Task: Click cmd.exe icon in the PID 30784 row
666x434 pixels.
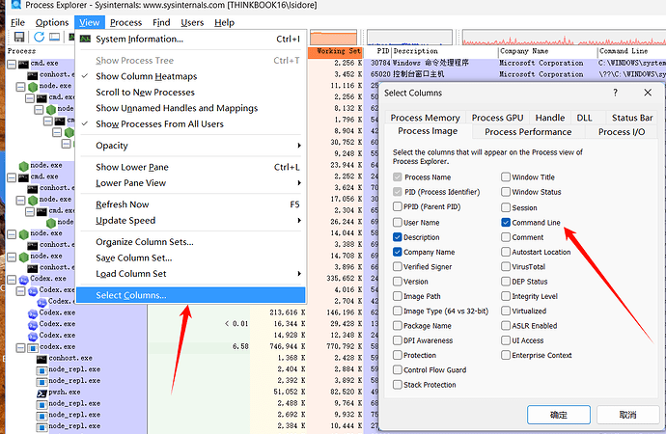Action: [x=23, y=64]
